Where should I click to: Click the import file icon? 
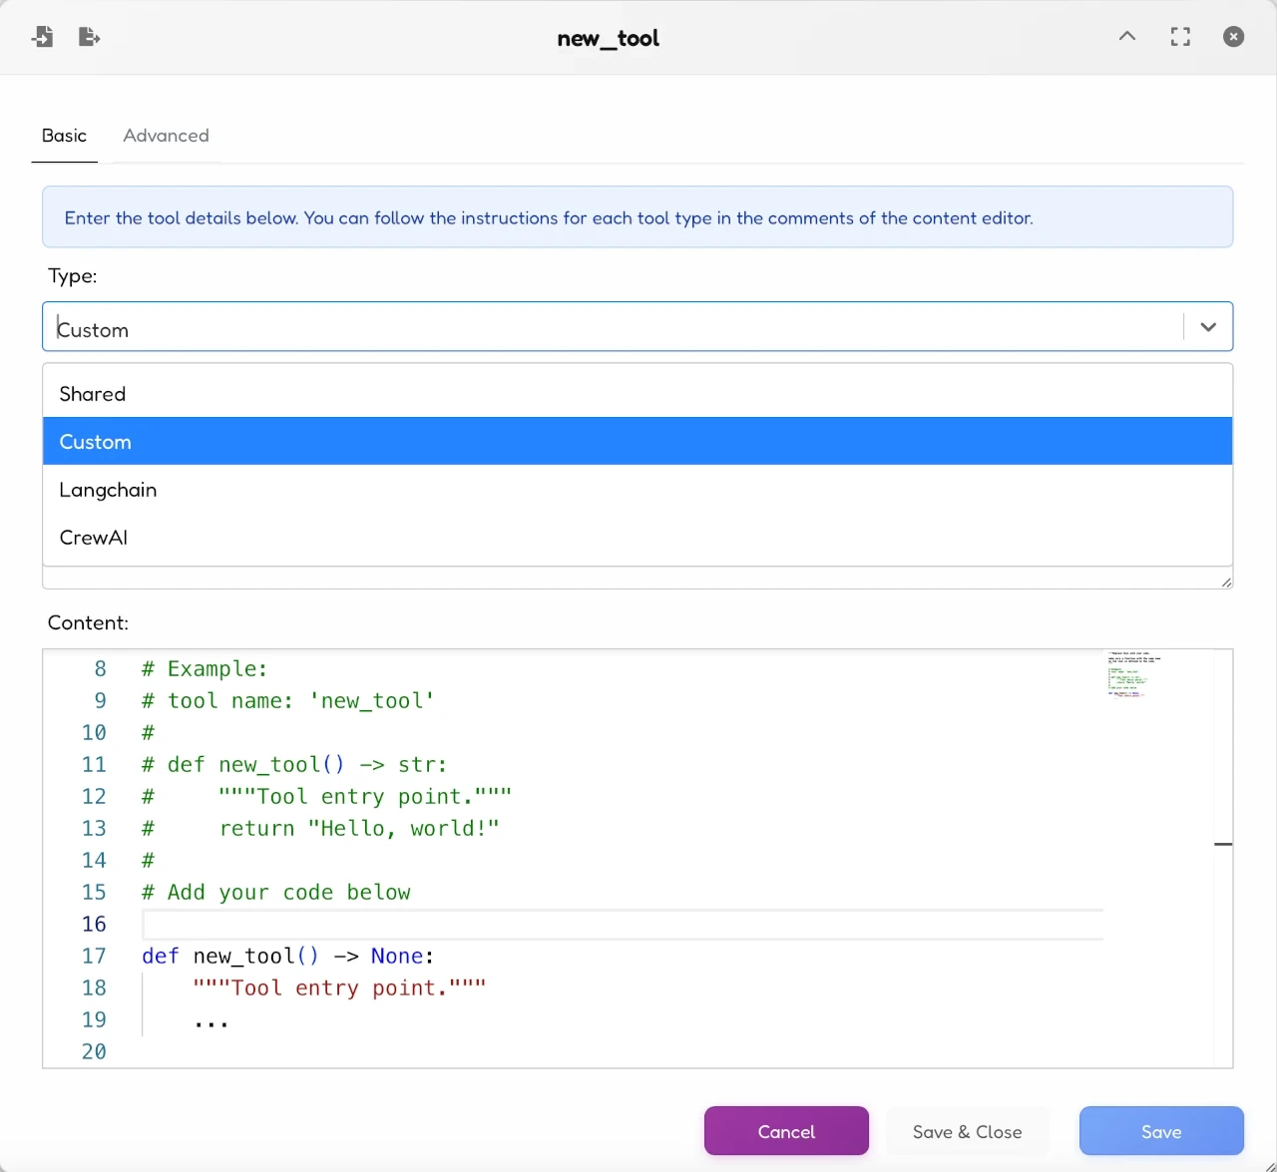[x=42, y=37]
